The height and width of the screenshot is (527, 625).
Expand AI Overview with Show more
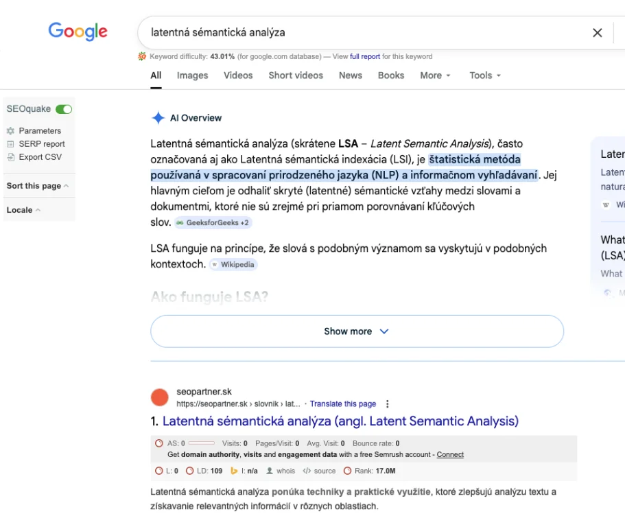click(x=357, y=331)
